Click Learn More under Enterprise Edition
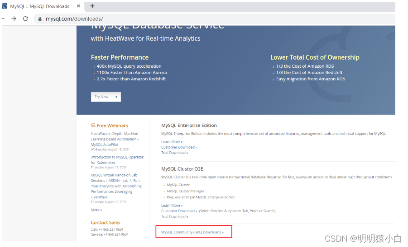This screenshot has width=408, height=247. click(x=172, y=142)
